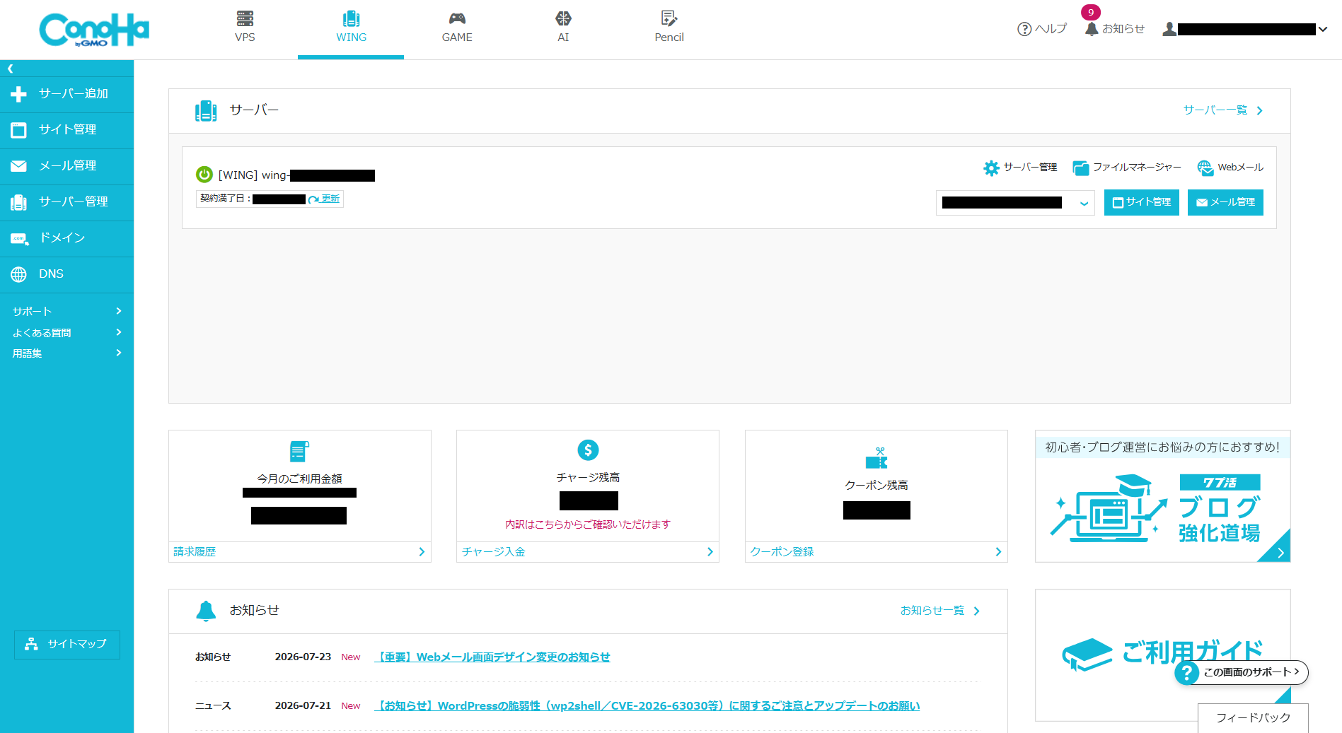
Task: Open メール管理 in the sidebar
Action: click(66, 166)
